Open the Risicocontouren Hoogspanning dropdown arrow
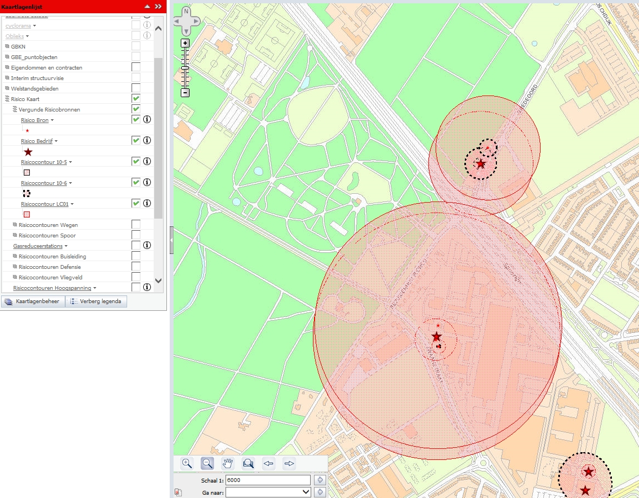This screenshot has width=639, height=498. (x=95, y=288)
